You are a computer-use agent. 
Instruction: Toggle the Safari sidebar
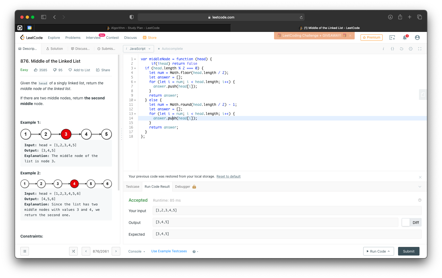[x=44, y=17]
